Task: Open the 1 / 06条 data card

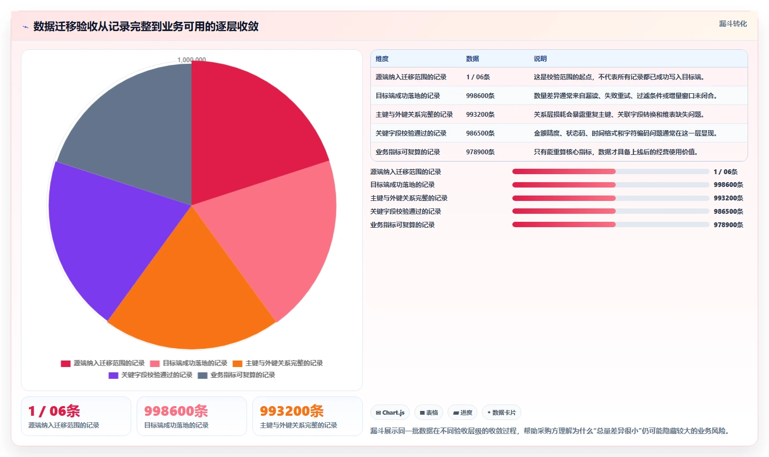Action: click(x=76, y=416)
